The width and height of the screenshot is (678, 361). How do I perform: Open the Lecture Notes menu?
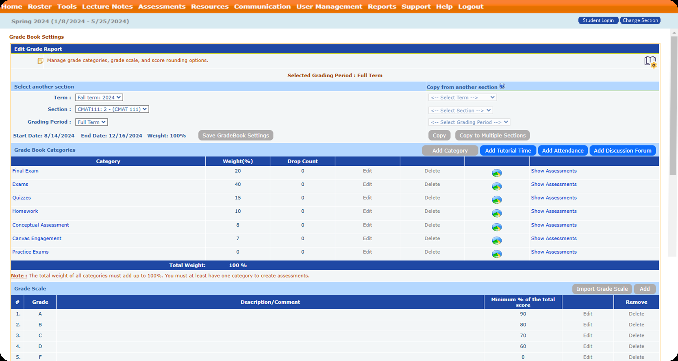107,7
